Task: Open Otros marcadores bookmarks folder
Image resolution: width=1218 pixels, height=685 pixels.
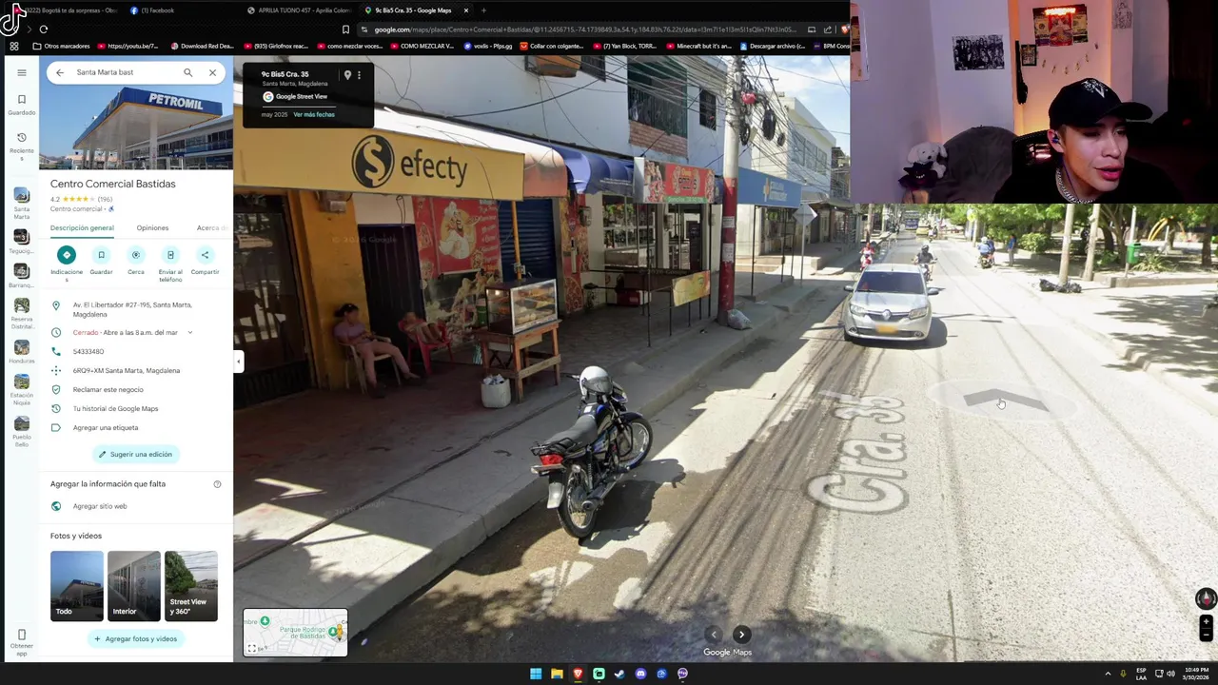Action: [x=60, y=46]
